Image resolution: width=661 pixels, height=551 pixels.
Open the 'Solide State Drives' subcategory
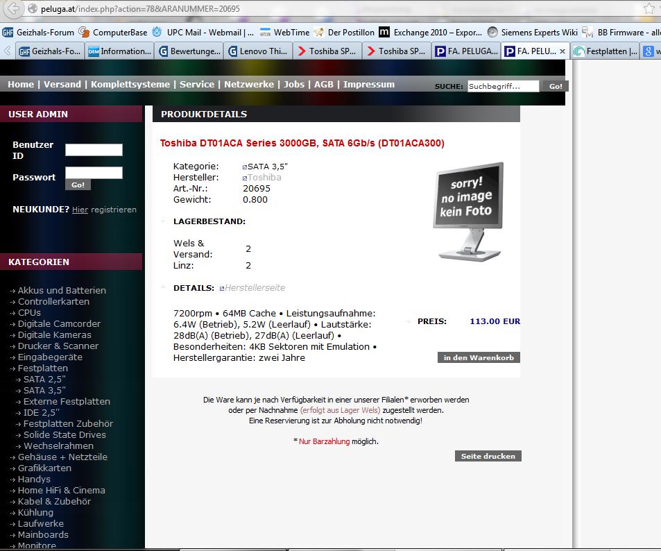click(65, 435)
